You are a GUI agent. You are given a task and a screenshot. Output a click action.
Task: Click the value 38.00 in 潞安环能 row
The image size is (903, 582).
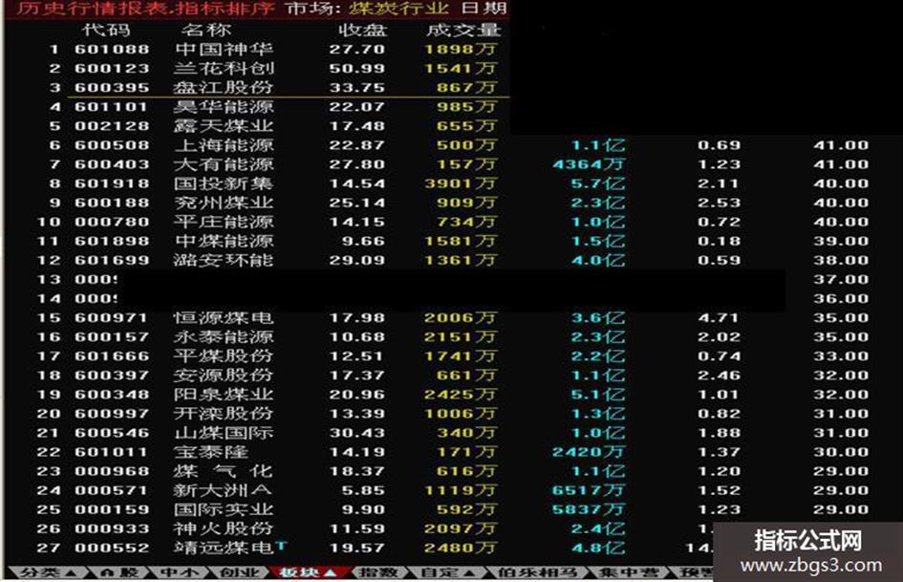pyautogui.click(x=842, y=261)
